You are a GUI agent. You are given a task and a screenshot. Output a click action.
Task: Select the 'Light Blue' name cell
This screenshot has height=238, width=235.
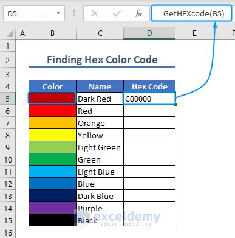(x=100, y=172)
